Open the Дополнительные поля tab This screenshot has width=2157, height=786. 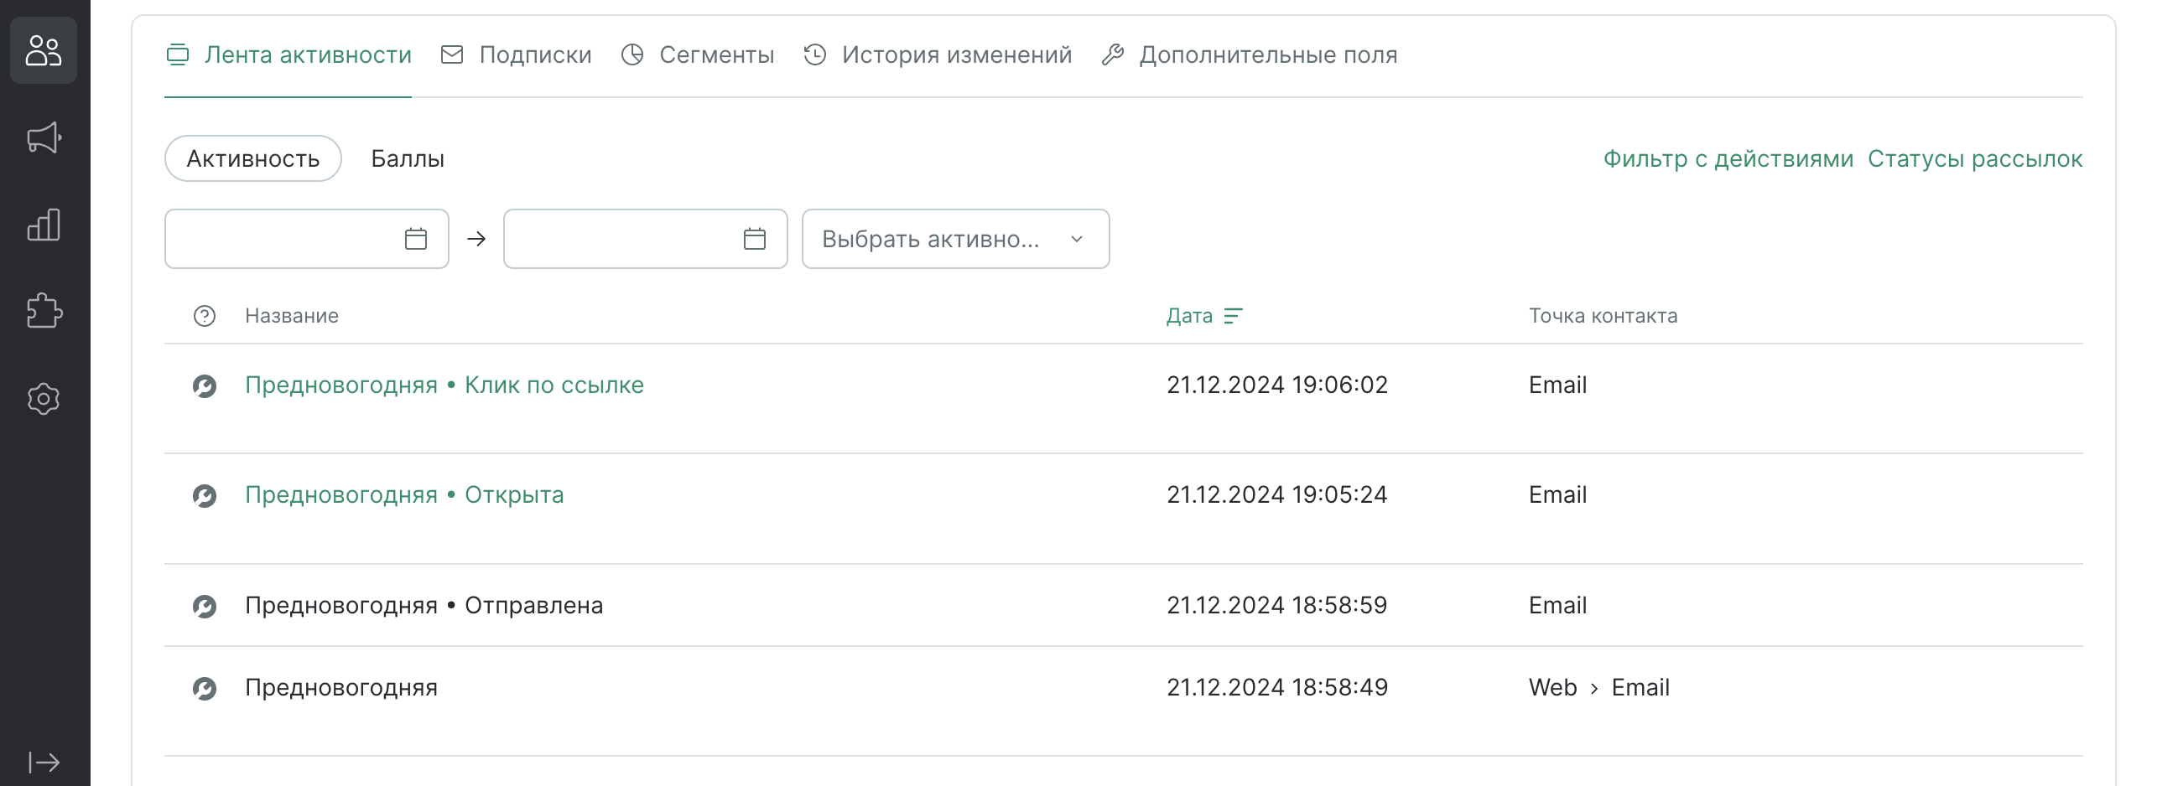1250,55
